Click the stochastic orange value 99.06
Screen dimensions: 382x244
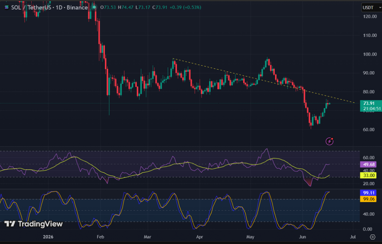point(368,199)
